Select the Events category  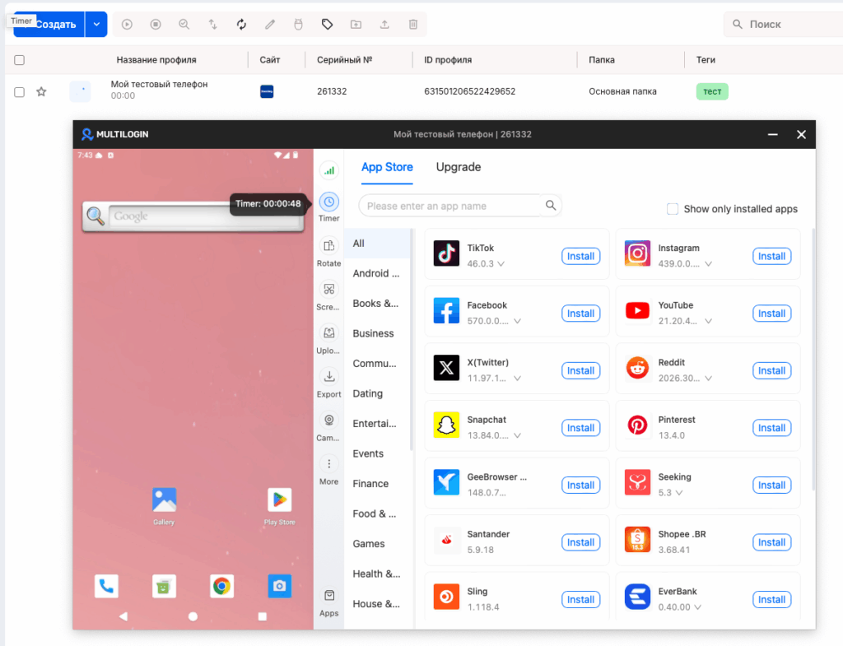377,453
